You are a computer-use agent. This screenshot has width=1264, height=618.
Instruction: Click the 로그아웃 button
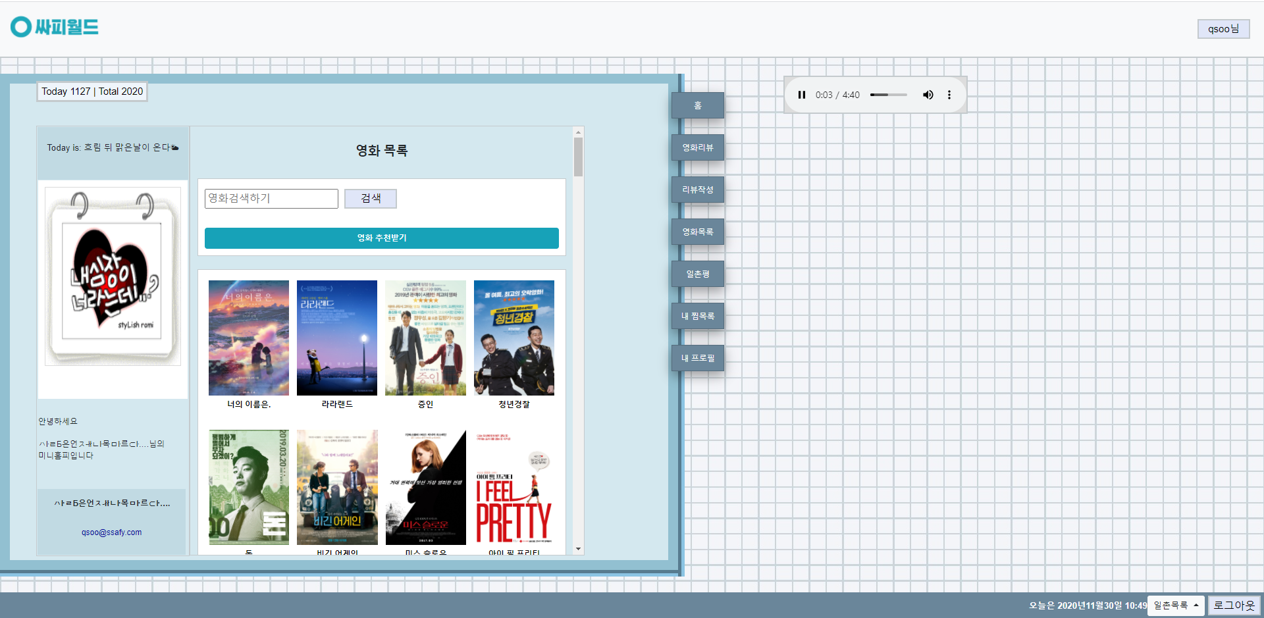(x=1234, y=605)
